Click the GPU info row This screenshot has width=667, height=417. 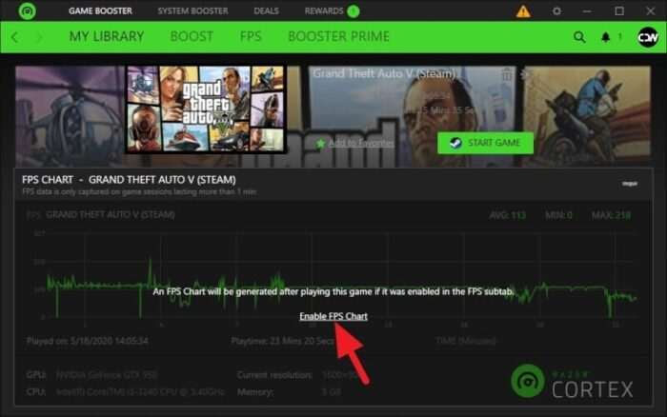(x=91, y=375)
